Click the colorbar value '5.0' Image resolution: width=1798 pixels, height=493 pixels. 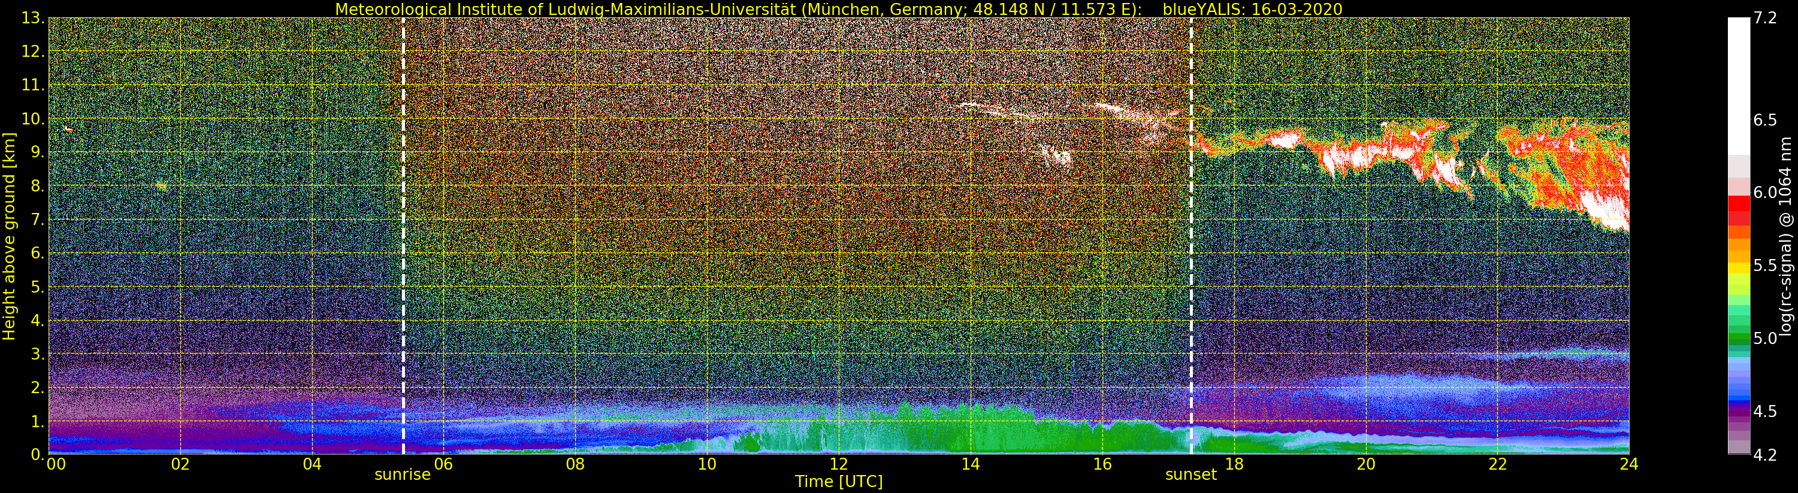tap(1765, 338)
